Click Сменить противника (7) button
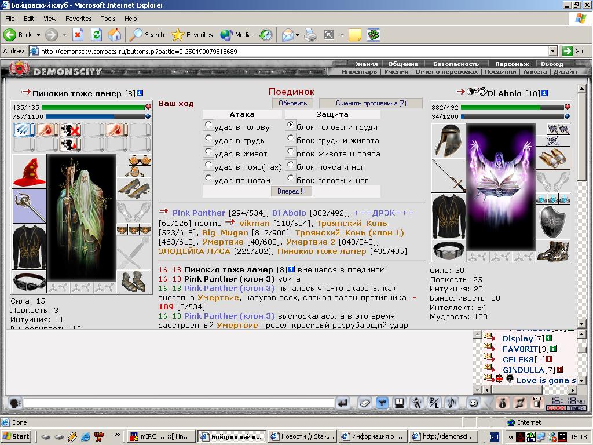593x445 pixels. (x=371, y=103)
